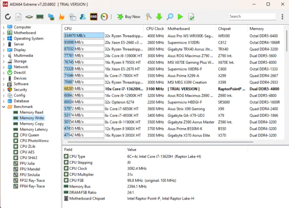289x208 pixels.
Task: Select DirectX in the sidebar
Action: coord(20,72)
